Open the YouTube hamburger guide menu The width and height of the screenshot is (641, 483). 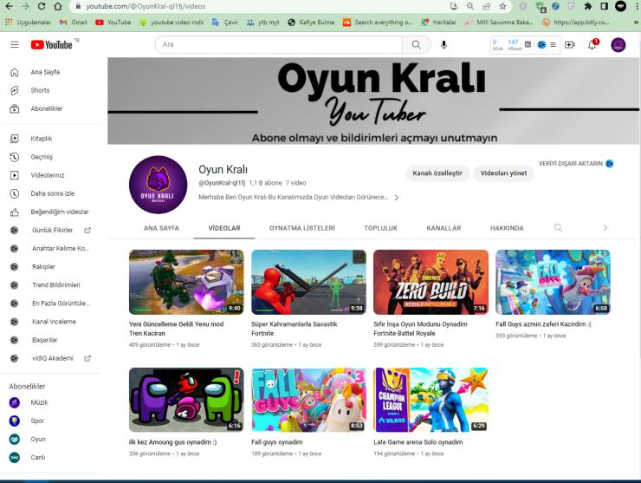(14, 44)
